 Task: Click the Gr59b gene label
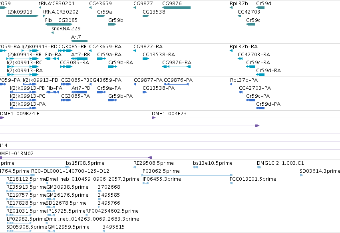click(116, 20)
